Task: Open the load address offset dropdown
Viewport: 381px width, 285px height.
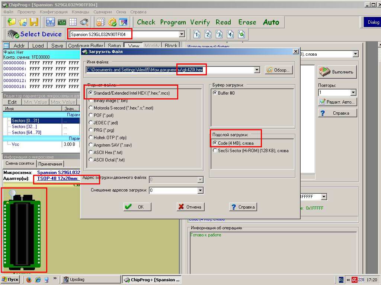Action: [201, 190]
